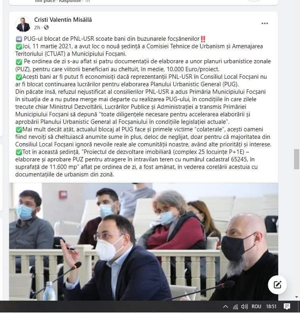Click the scrollbar down arrow
The height and width of the screenshot is (322, 300).
tap(296, 297)
